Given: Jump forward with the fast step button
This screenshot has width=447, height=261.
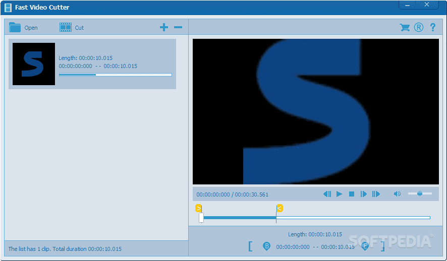Looking at the screenshot, I should (x=376, y=194).
